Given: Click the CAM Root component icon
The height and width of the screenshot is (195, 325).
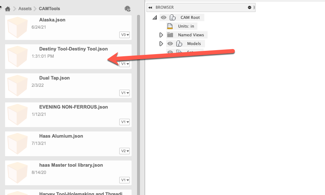Looking at the screenshot, I should pyautogui.click(x=173, y=17).
